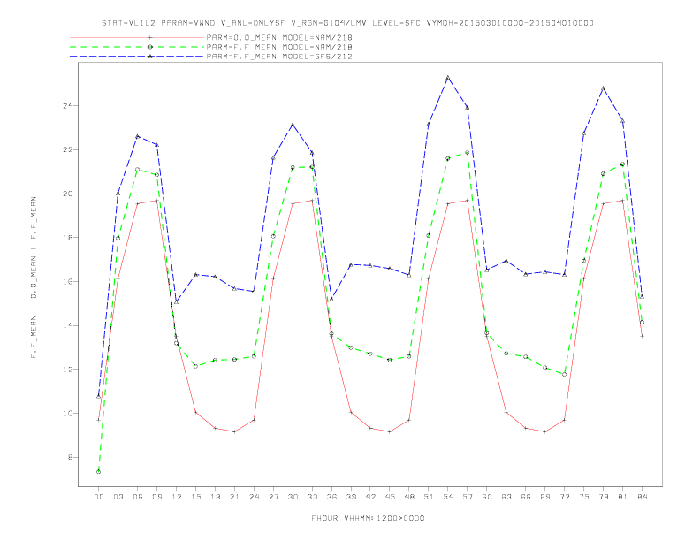The width and height of the screenshot is (700, 541).
Task: Click the circle marker in the green legend line
Action: pyautogui.click(x=150, y=47)
